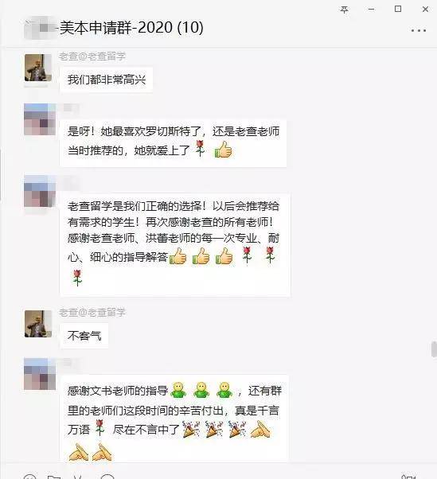437x479 pixels.
Task: Click the group avatar beside the title
Action: pyautogui.click(x=41, y=28)
